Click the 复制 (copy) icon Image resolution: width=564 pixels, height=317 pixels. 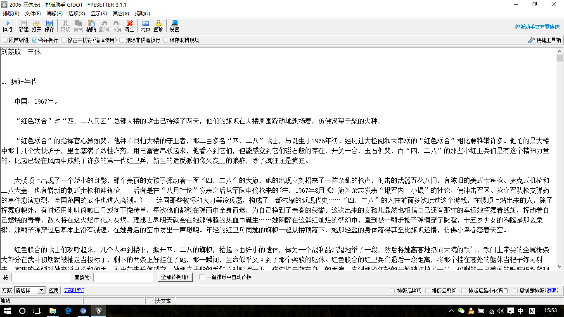(78, 26)
